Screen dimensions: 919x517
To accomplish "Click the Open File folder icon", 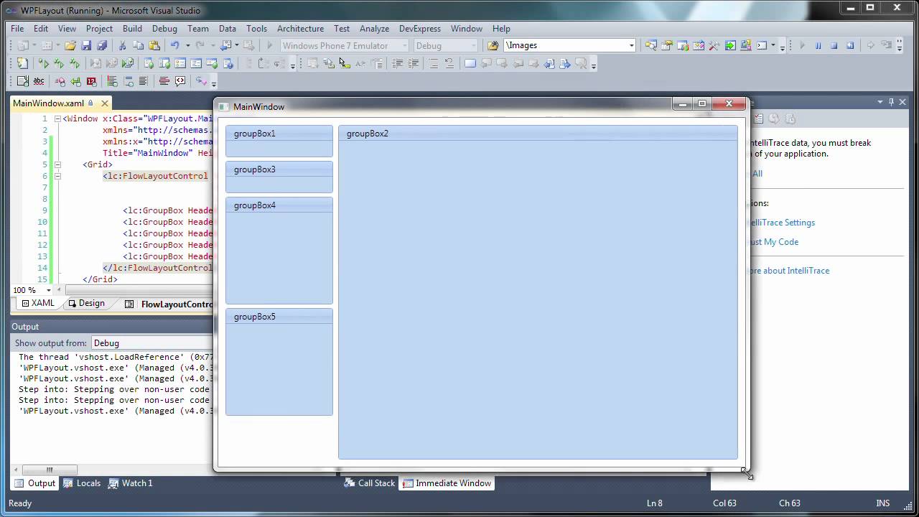I will [70, 45].
